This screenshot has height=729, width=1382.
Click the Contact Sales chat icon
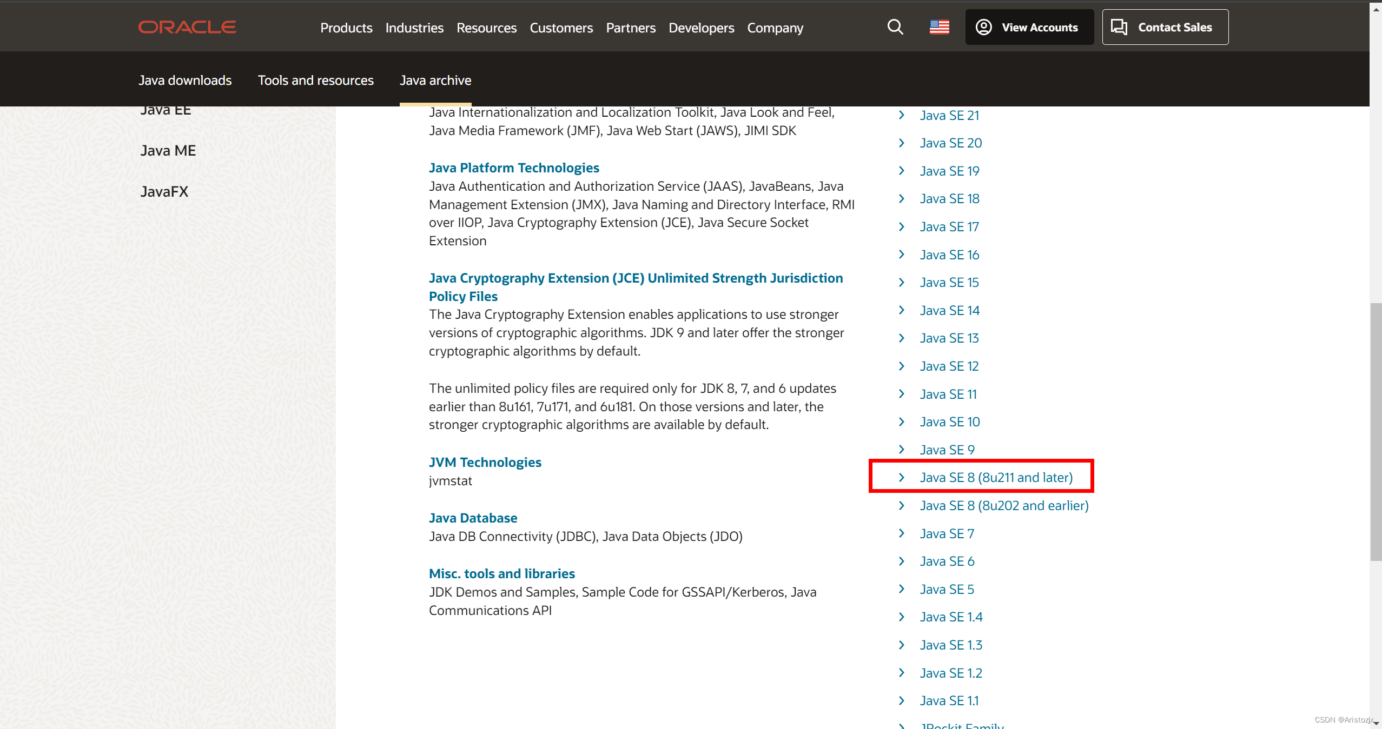click(x=1119, y=27)
